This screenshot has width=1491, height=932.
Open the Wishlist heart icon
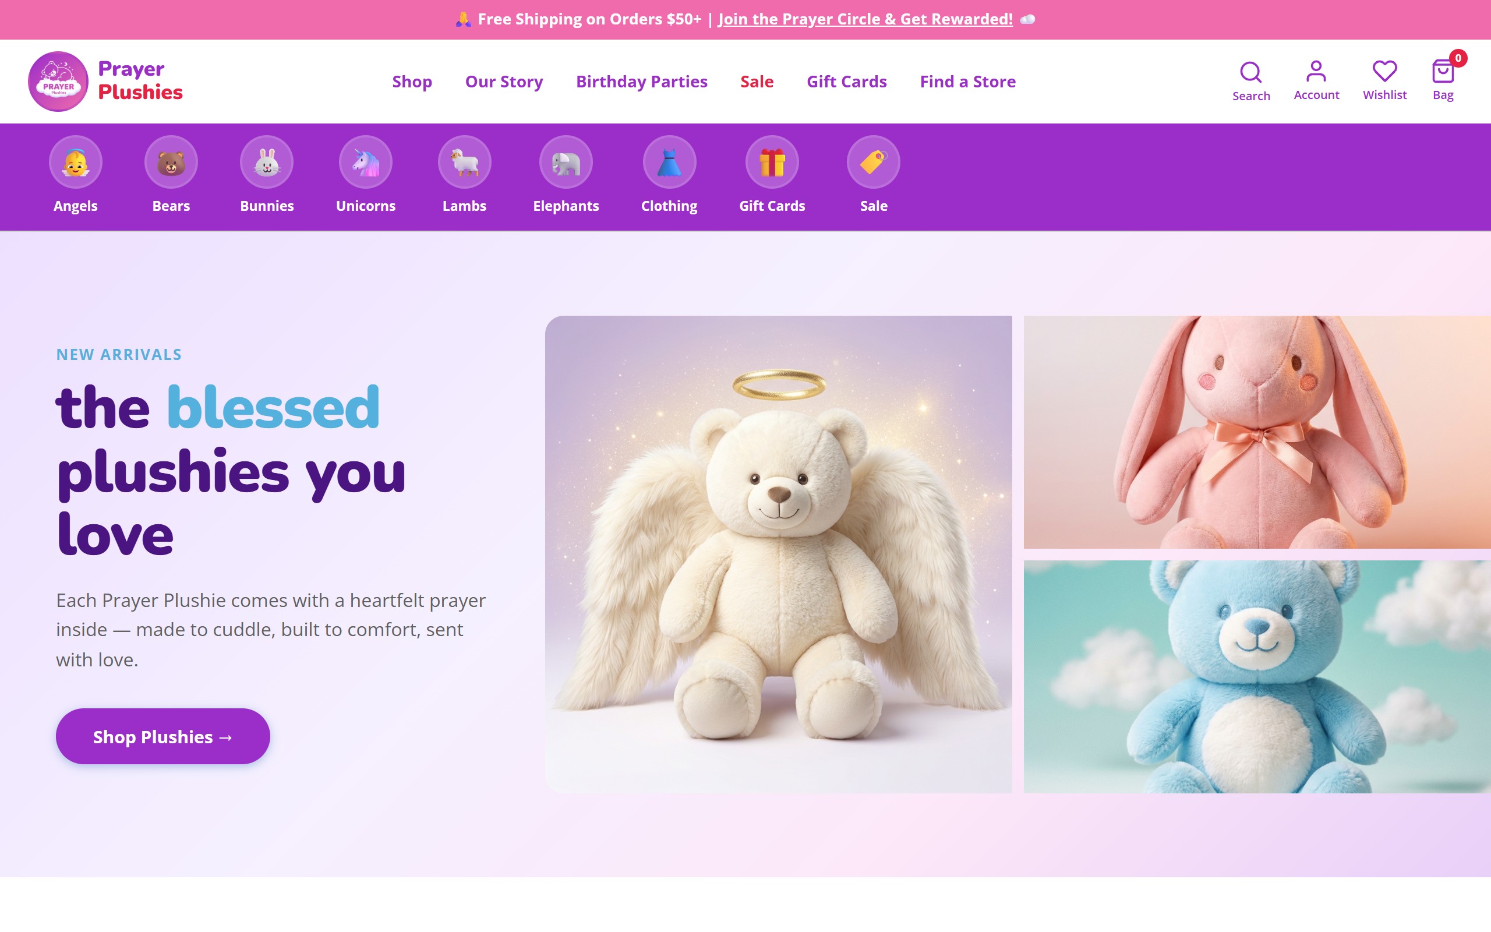click(x=1384, y=71)
